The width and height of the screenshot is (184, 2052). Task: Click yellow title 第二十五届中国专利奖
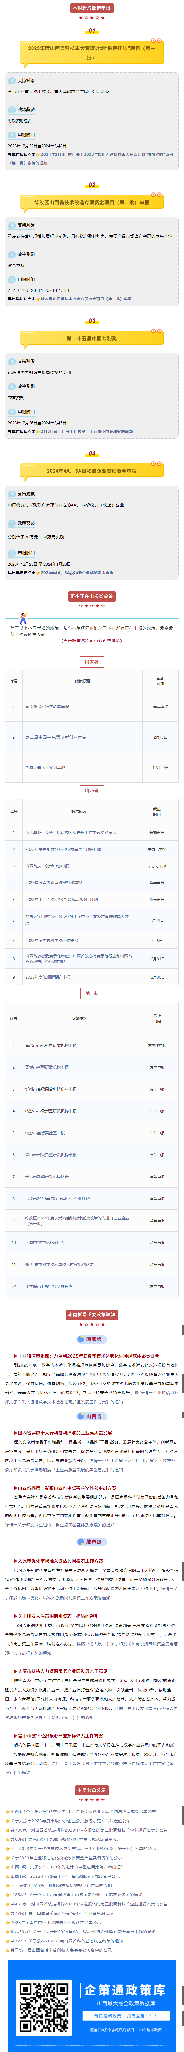(x=91, y=339)
